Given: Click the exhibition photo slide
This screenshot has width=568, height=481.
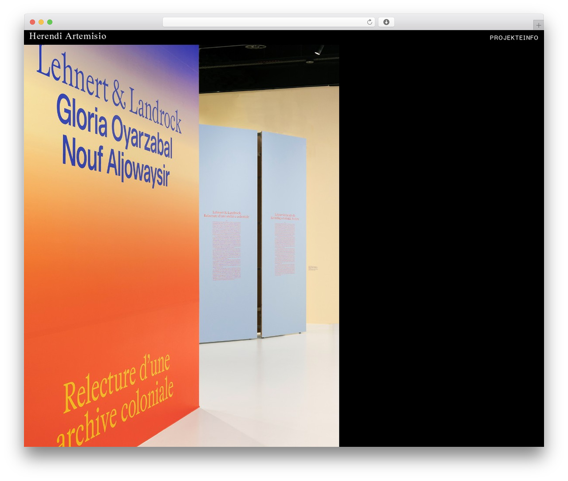Looking at the screenshot, I should click(x=181, y=245).
